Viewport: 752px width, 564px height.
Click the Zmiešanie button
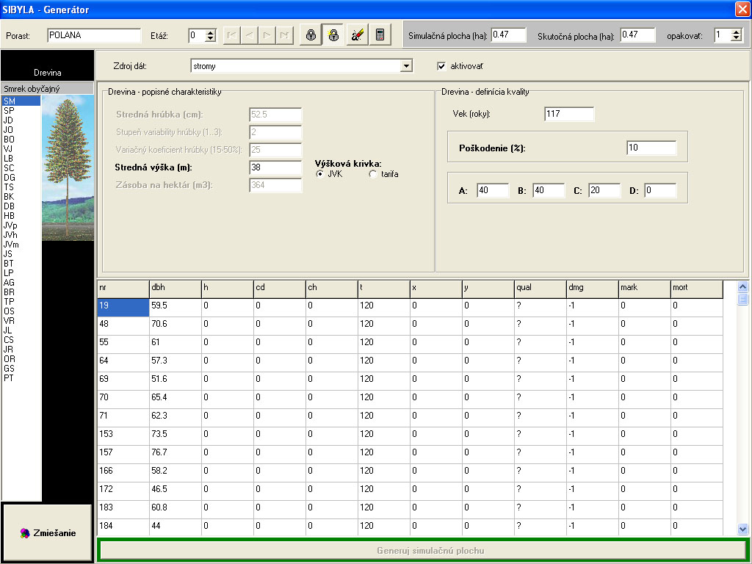[47, 533]
